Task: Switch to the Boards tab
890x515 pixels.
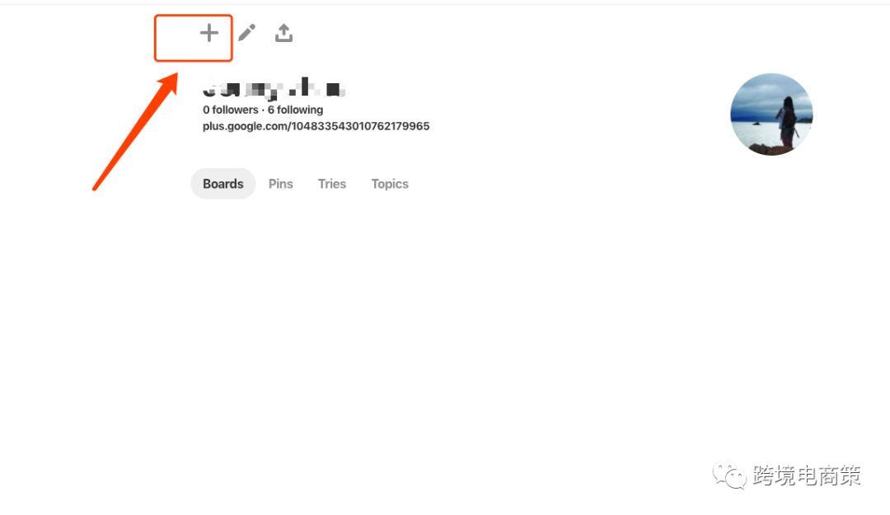Action: [223, 184]
